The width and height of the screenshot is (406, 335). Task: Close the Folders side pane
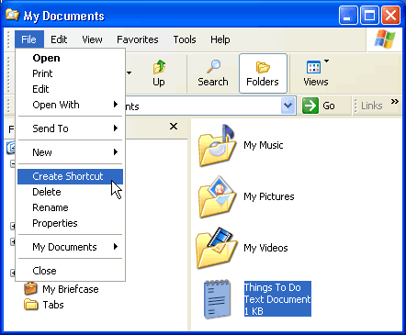(174, 126)
